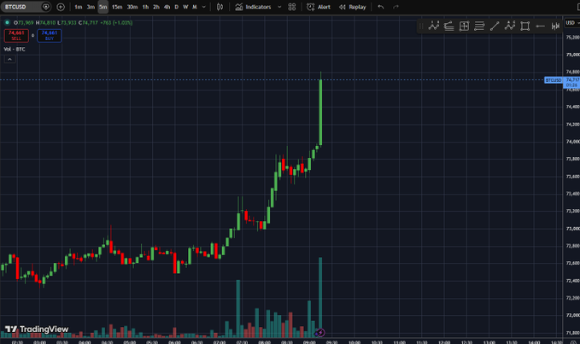This screenshot has height=344, width=580.
Task: Open the USD currency dropdown
Action: tap(571, 23)
